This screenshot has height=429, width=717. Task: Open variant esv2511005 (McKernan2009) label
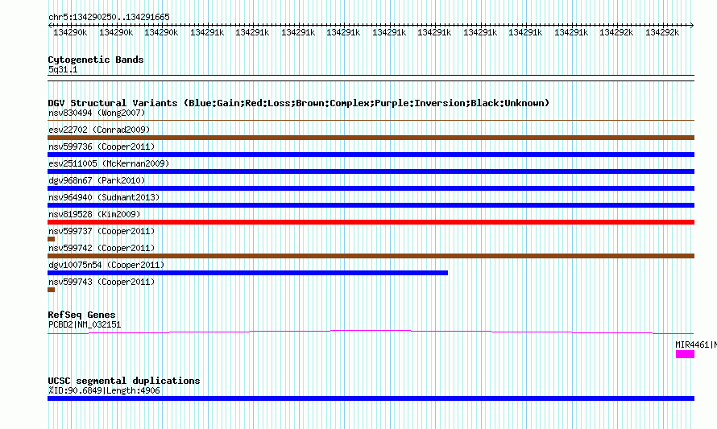(109, 163)
